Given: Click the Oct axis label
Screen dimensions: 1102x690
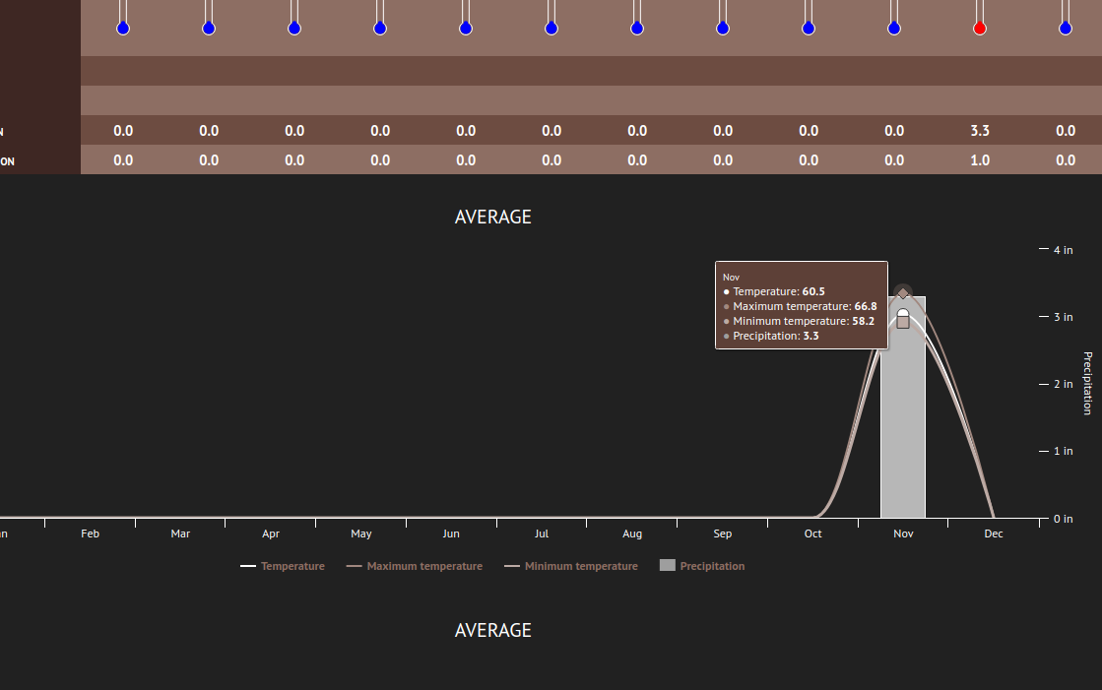Looking at the screenshot, I should pos(813,534).
